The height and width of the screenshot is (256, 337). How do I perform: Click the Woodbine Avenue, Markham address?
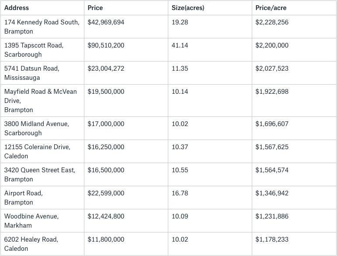[x=31, y=221]
